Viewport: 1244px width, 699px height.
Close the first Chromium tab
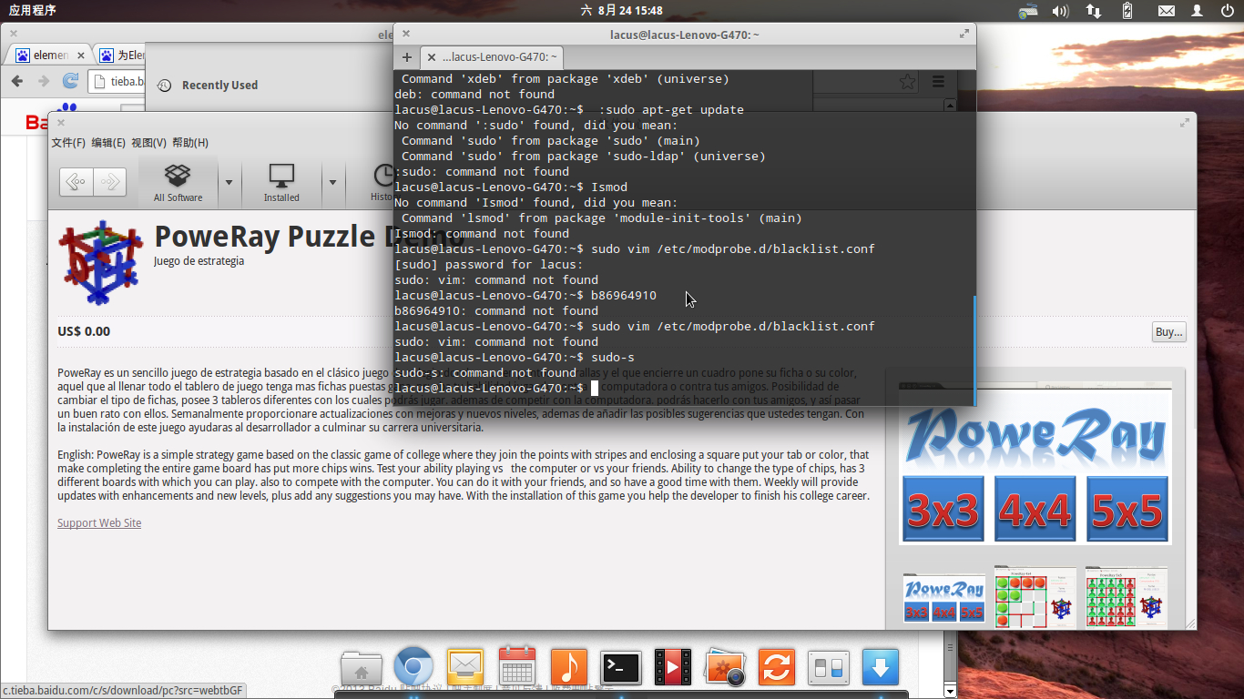coord(81,56)
